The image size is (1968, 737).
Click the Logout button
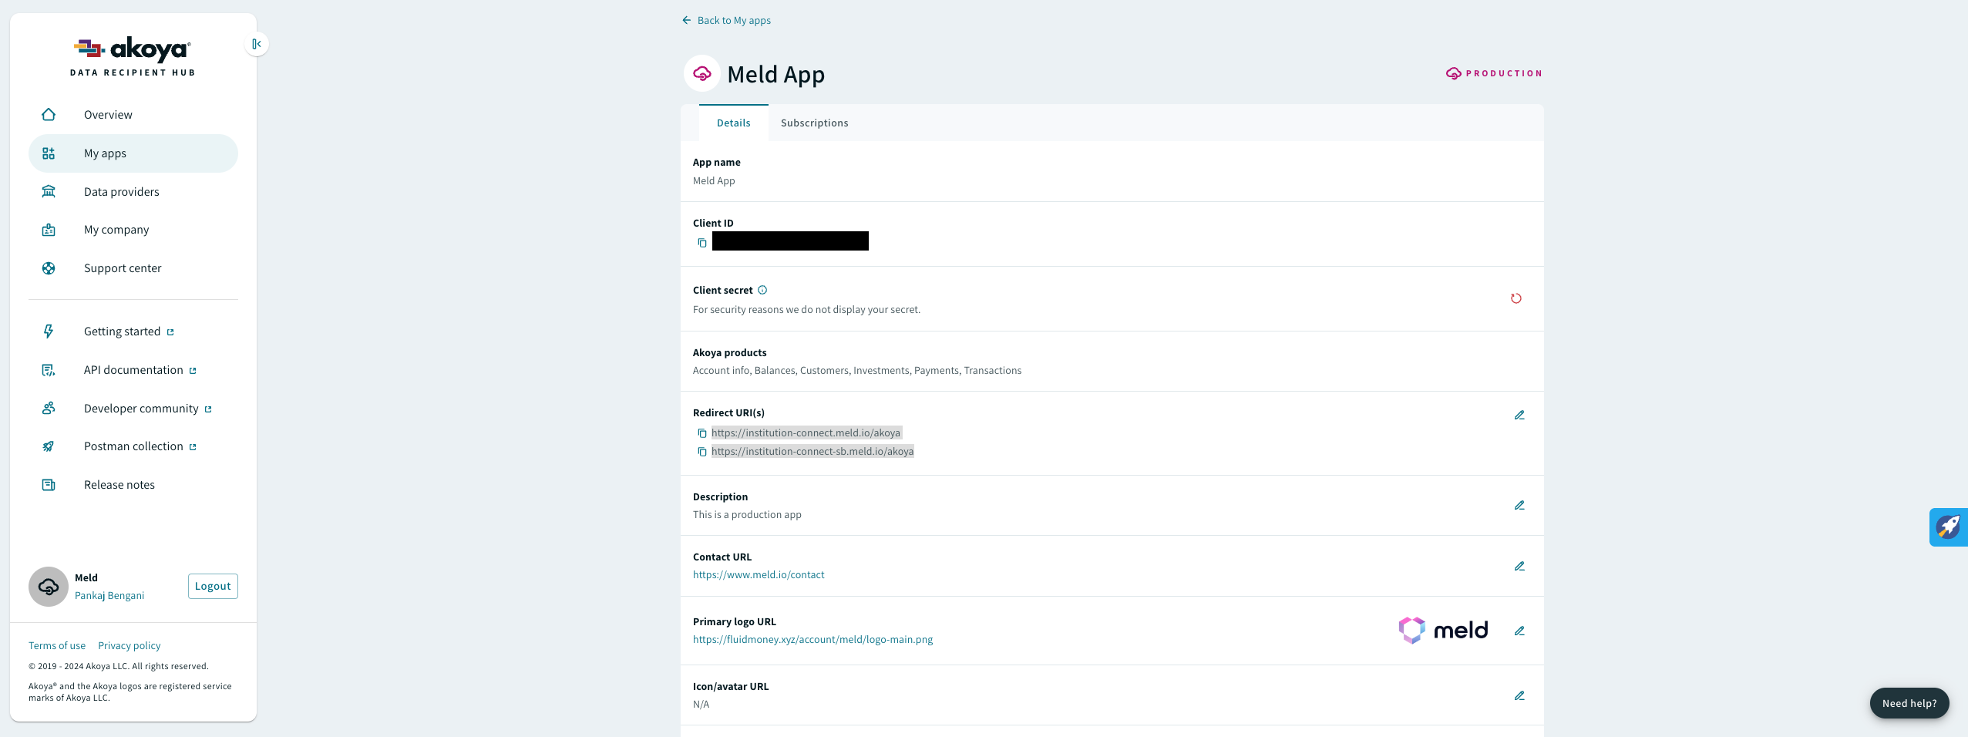(x=213, y=586)
